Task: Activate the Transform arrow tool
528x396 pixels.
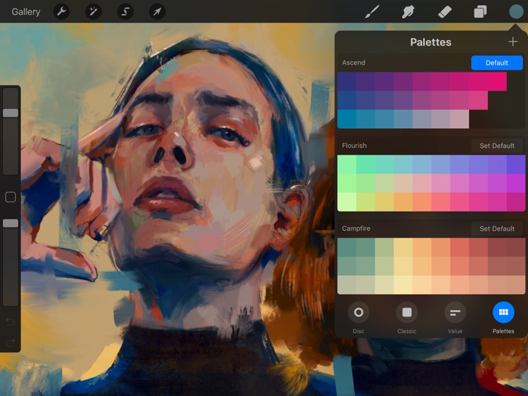Action: pos(158,11)
